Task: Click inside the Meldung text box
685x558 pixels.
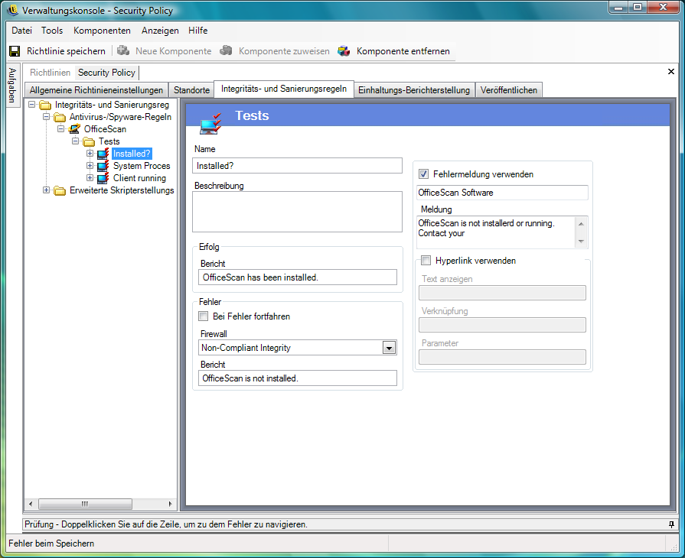Action: pyautogui.click(x=496, y=232)
